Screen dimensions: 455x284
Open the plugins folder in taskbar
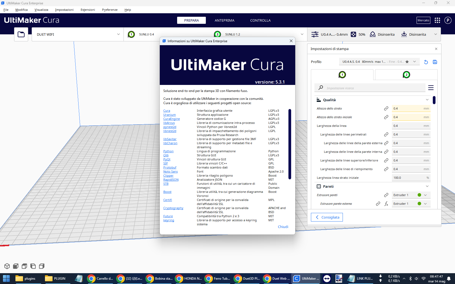[x=26, y=279]
